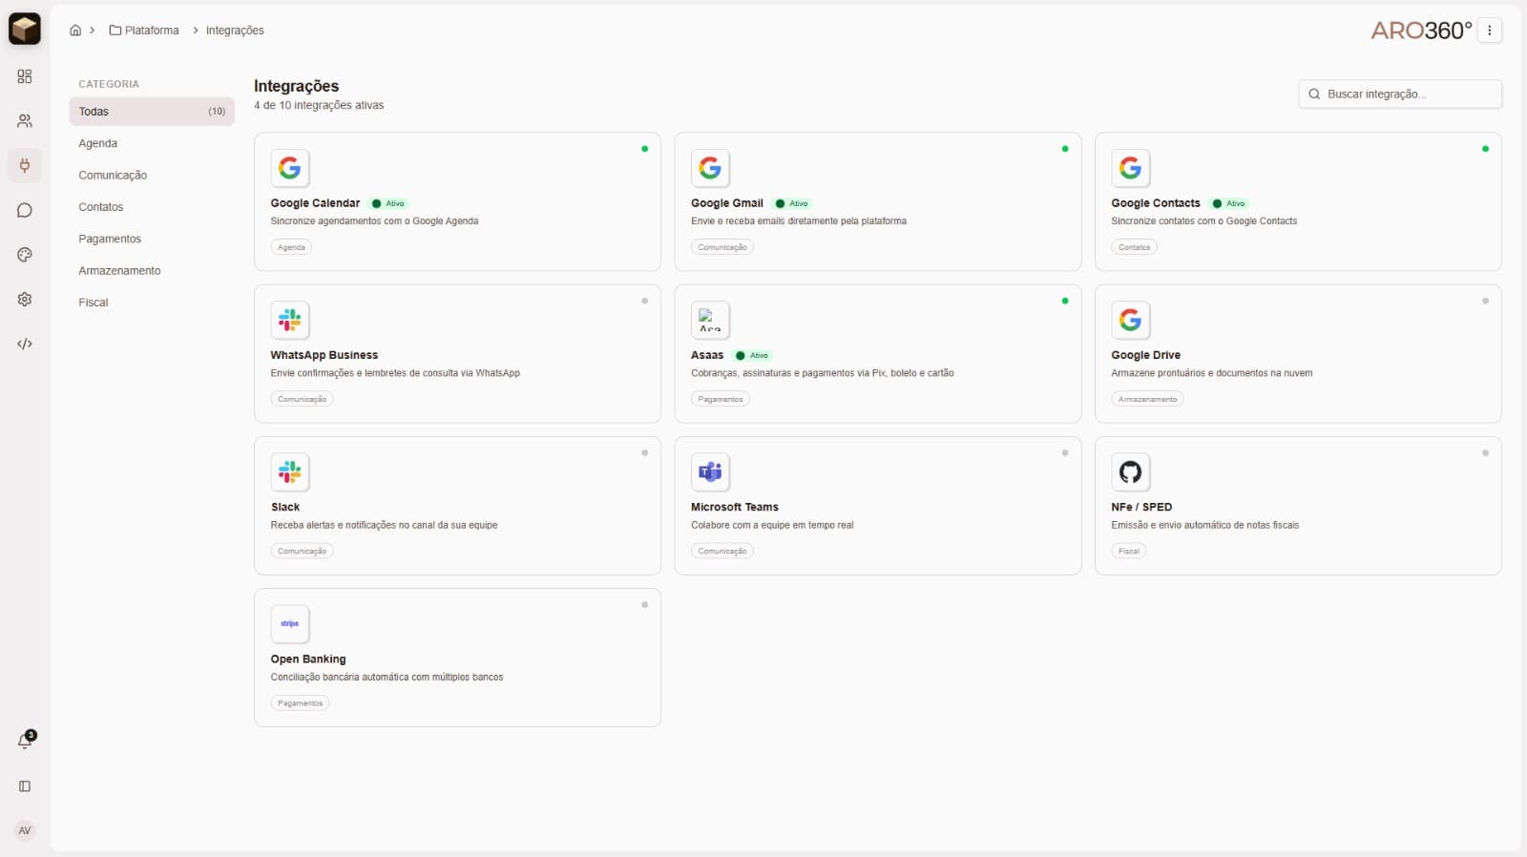The height and width of the screenshot is (857, 1527).
Task: Click the Google Drive logo icon
Action: point(1131,320)
